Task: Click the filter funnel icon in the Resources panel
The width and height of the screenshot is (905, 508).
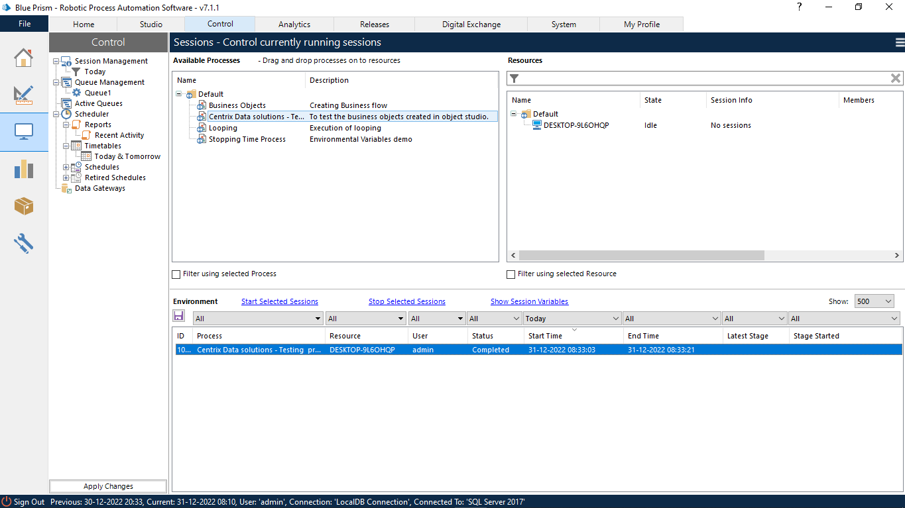Action: coord(514,77)
